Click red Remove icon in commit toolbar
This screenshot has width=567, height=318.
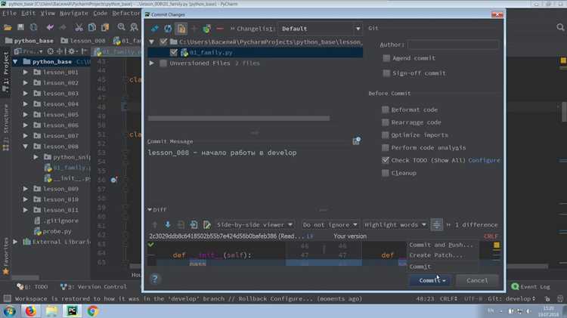(219, 29)
